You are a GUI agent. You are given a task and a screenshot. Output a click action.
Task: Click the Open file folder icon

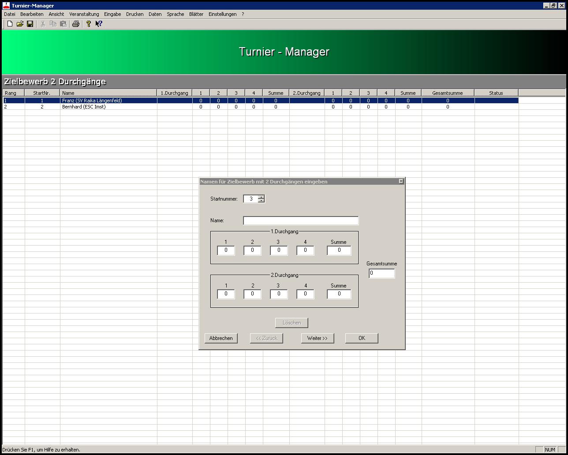[20, 24]
